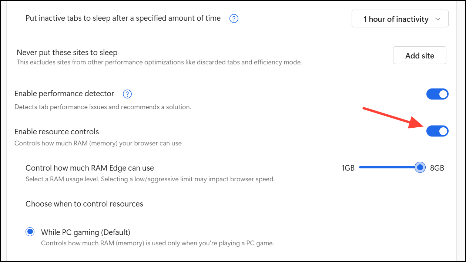Click the Enable performance detector label text
The image size is (466, 262).
coord(64,94)
